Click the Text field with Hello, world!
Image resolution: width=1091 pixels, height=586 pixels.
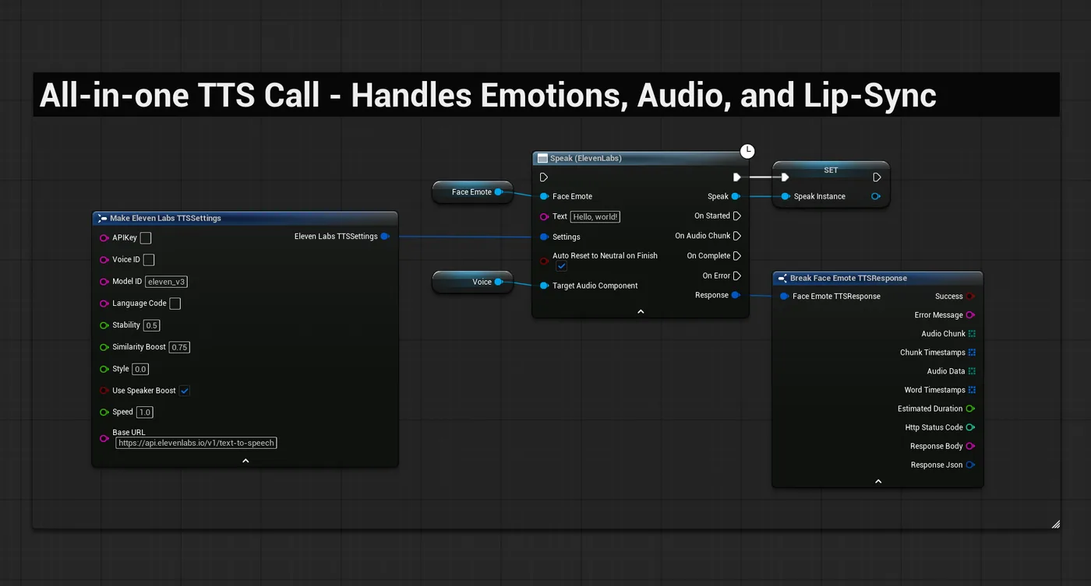pos(595,217)
